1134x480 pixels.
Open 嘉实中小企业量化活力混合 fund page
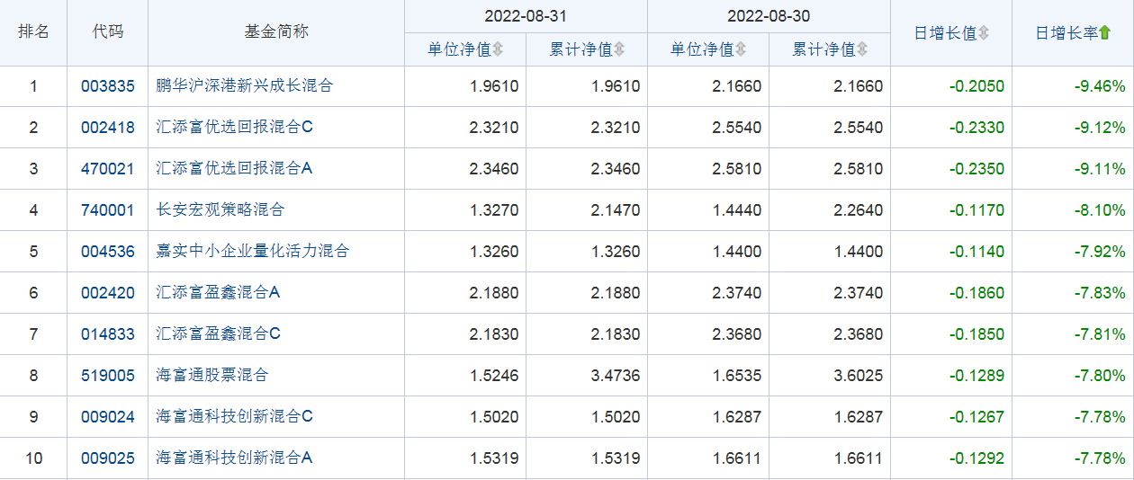253,252
